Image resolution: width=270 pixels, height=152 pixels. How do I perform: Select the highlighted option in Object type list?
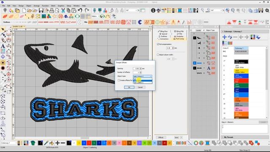coord(143,81)
